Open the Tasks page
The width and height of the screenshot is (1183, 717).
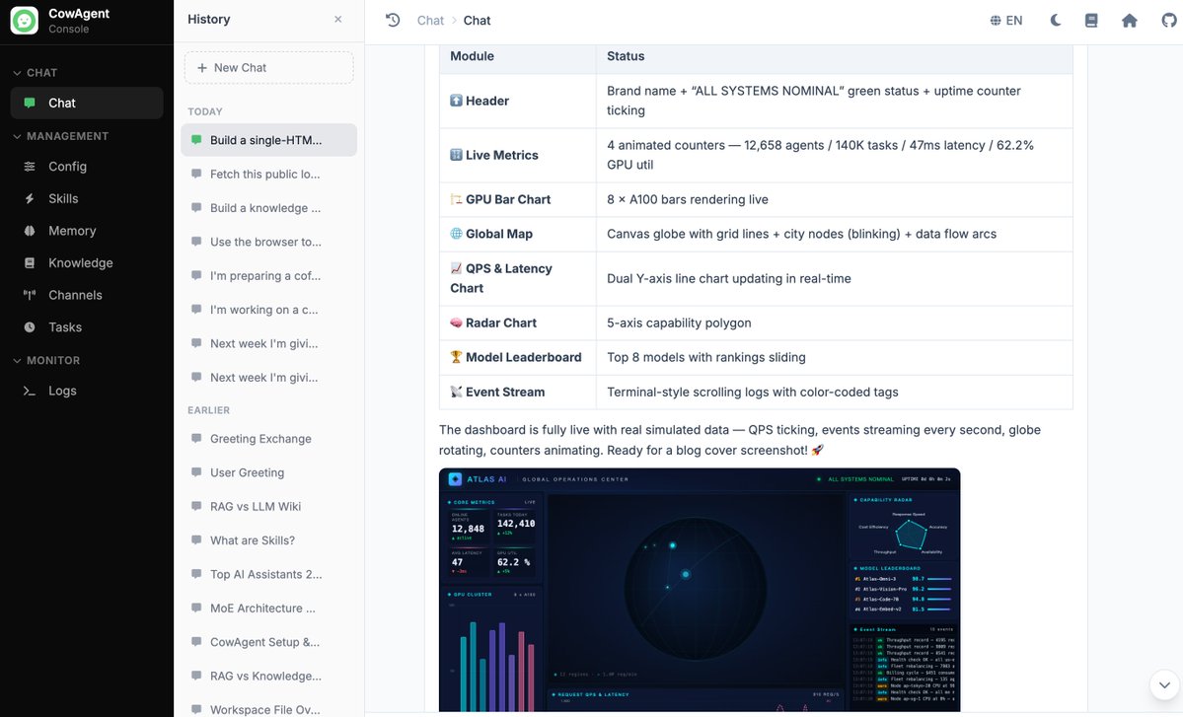(87, 327)
